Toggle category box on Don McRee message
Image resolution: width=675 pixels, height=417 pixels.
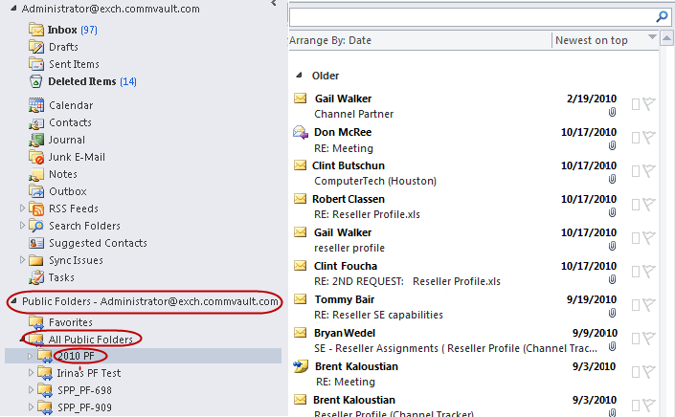click(636, 140)
